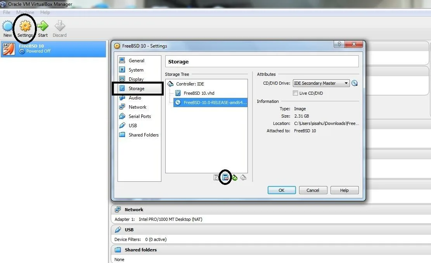Start the virtual machine with green arrow
This screenshot has width=431, height=263.
(43, 29)
